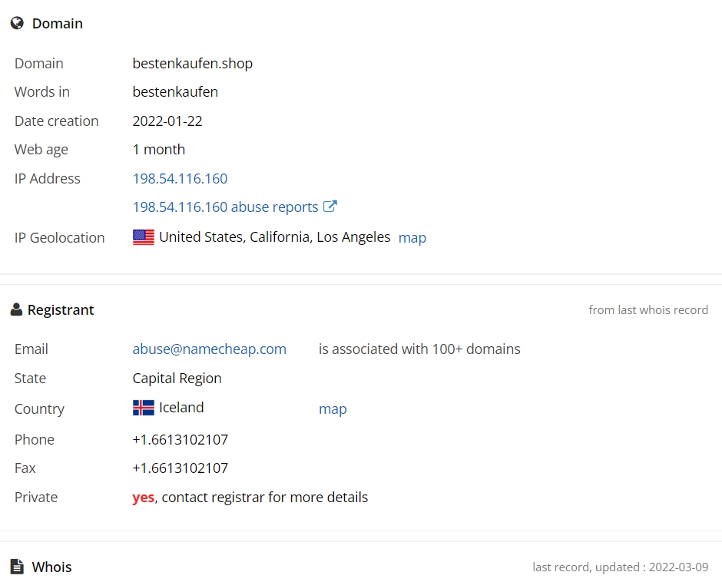Open map link next to Los Angeles
Screen dimensions: 722x582
pyautogui.click(x=412, y=237)
